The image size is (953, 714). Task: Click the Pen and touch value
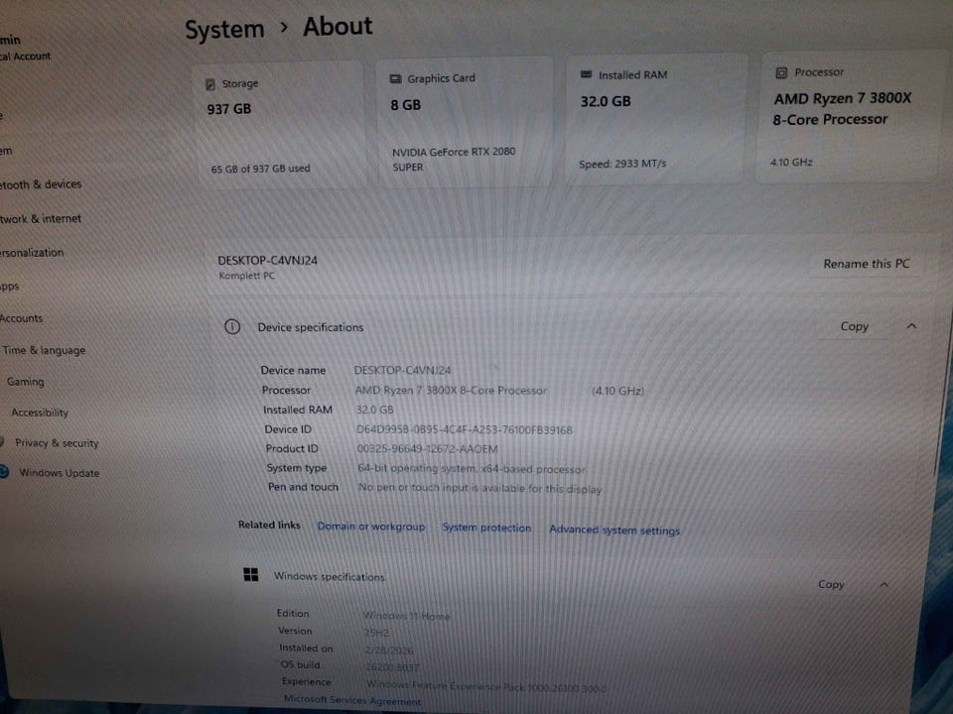coord(479,488)
